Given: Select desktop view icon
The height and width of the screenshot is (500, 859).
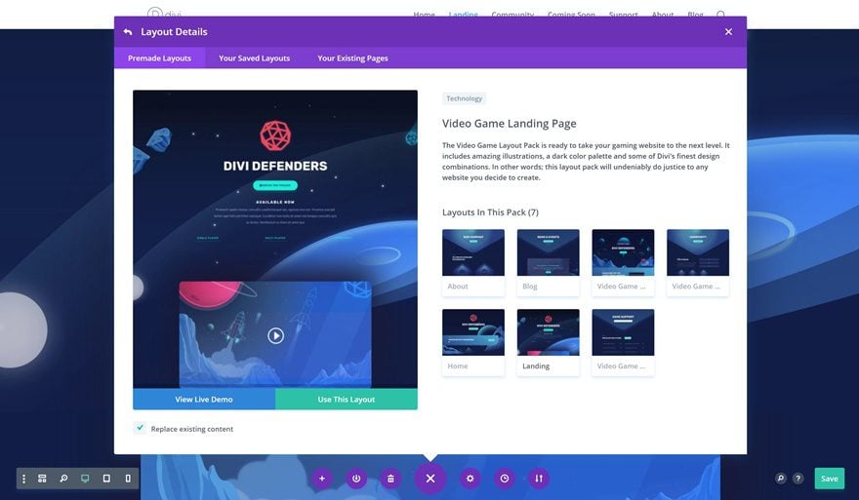Looking at the screenshot, I should pos(85,479).
